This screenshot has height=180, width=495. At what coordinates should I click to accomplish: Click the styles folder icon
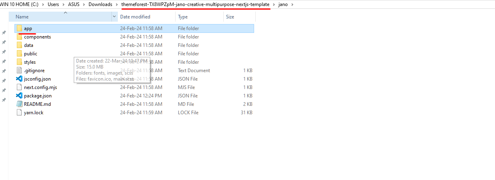(19, 62)
